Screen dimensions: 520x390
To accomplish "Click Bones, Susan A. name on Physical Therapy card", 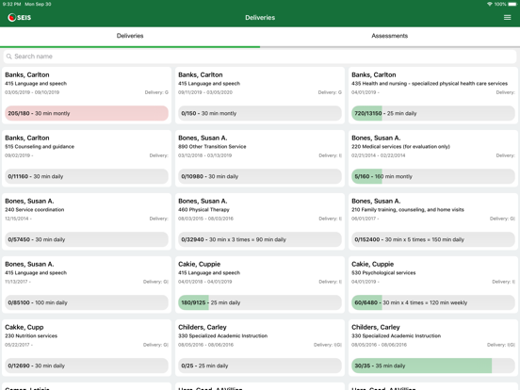I will click(203, 201).
